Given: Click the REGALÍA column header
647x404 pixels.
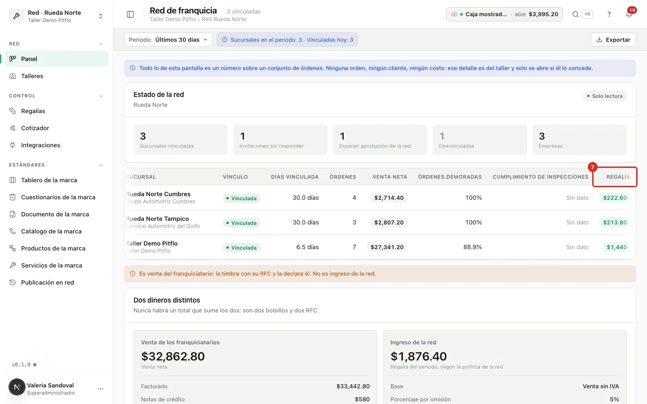Looking at the screenshot, I should coord(618,177).
